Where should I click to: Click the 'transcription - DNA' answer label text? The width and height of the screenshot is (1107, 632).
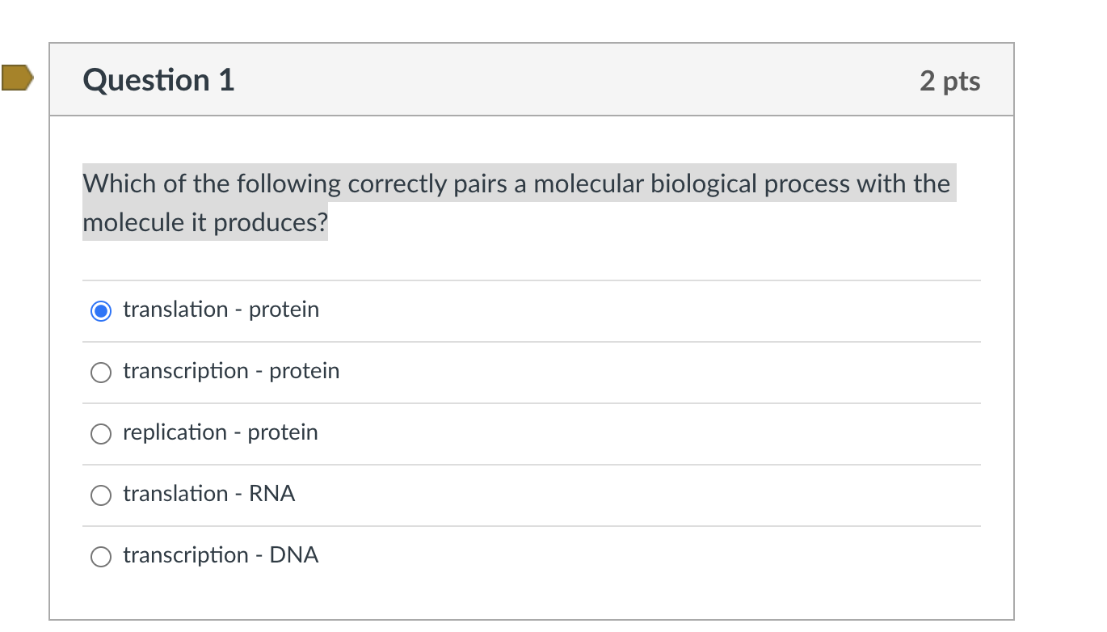coord(221,555)
